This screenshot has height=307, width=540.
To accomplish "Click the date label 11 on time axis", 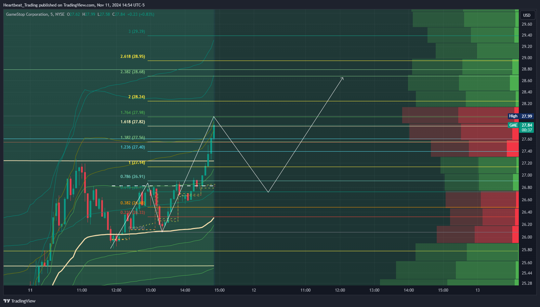I will coord(30,290).
